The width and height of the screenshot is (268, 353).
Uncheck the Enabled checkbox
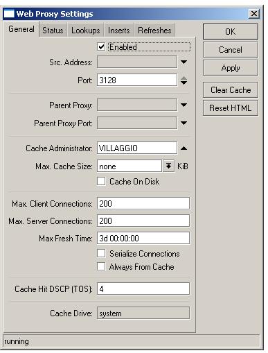click(x=101, y=46)
